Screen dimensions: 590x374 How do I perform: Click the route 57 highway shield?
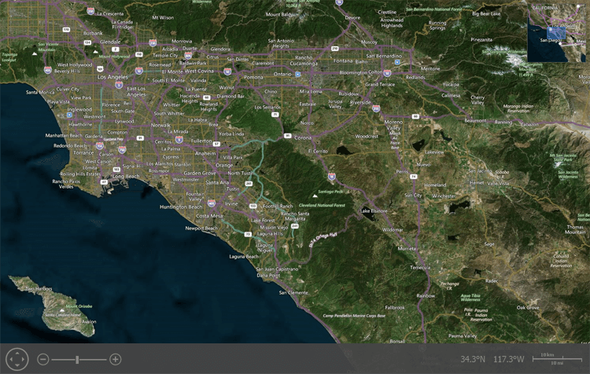216,144
